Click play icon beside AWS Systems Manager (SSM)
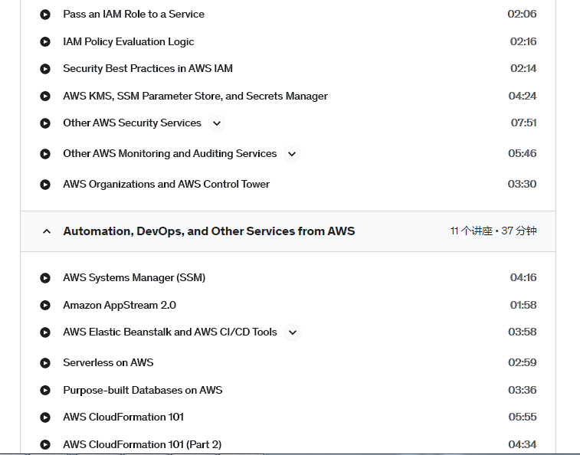580x455 pixels. [x=45, y=278]
